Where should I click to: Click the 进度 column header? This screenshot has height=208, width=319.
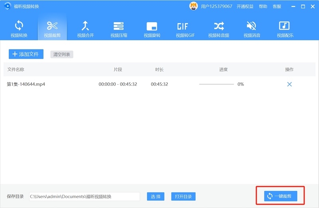[223, 69]
